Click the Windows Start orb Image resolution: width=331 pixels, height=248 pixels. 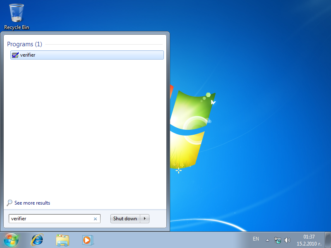11,240
